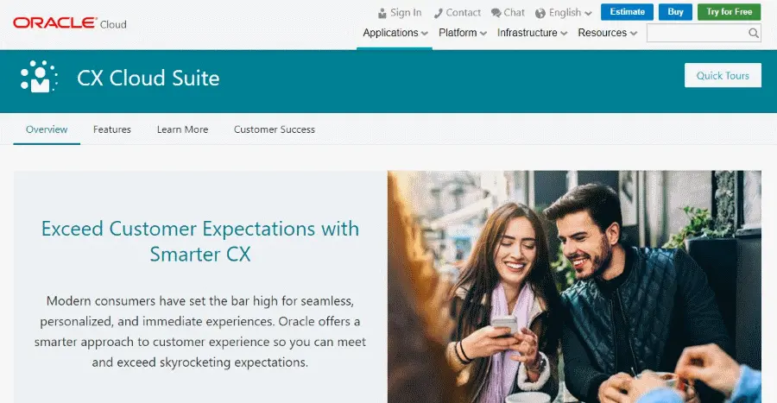Expand the Infrastructure menu
Viewport: 777px width, 403px height.
[x=532, y=33]
